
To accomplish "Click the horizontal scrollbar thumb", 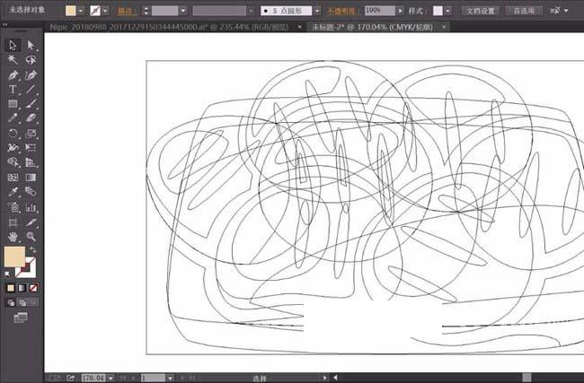I will [x=526, y=378].
